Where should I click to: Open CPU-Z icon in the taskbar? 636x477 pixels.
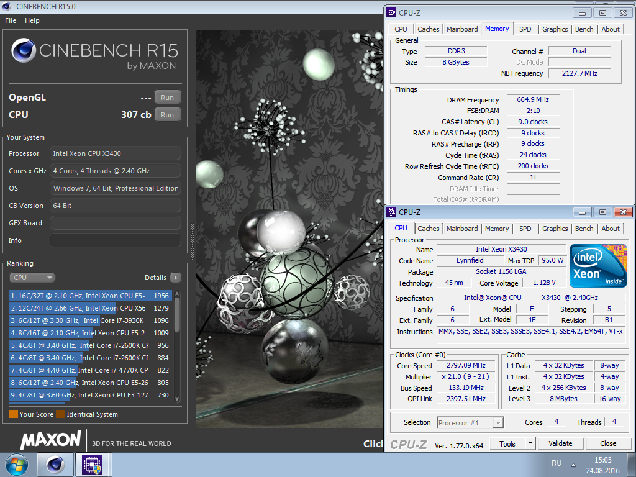92,465
